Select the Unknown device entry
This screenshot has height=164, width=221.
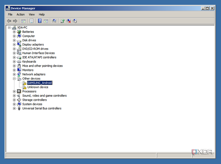[x=38, y=87]
